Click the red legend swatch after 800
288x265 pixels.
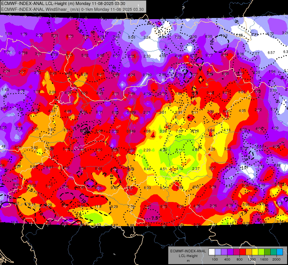243,252
